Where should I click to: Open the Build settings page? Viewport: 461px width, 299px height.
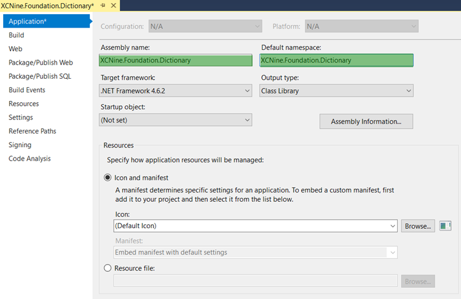[17, 35]
